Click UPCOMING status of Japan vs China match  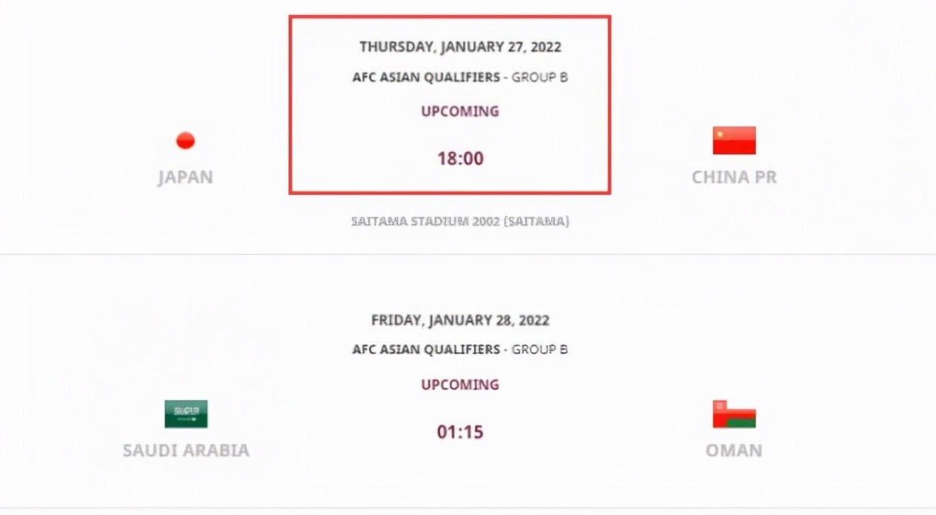(x=460, y=111)
